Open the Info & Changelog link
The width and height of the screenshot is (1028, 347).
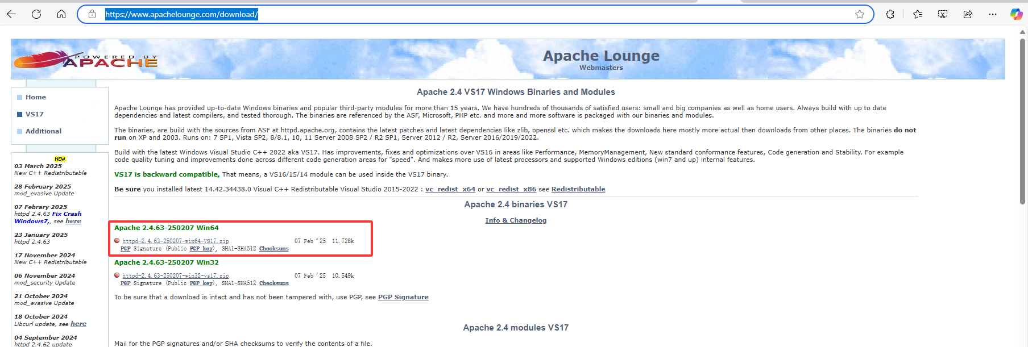pos(516,220)
